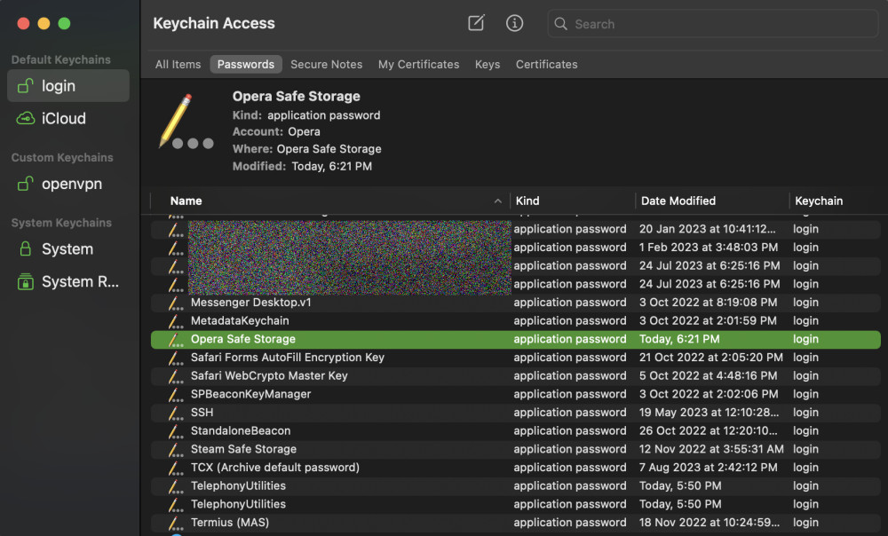Viewport: 888px width, 536px height.
Task: Select the Steam Safe Storage entry
Action: coord(243,449)
